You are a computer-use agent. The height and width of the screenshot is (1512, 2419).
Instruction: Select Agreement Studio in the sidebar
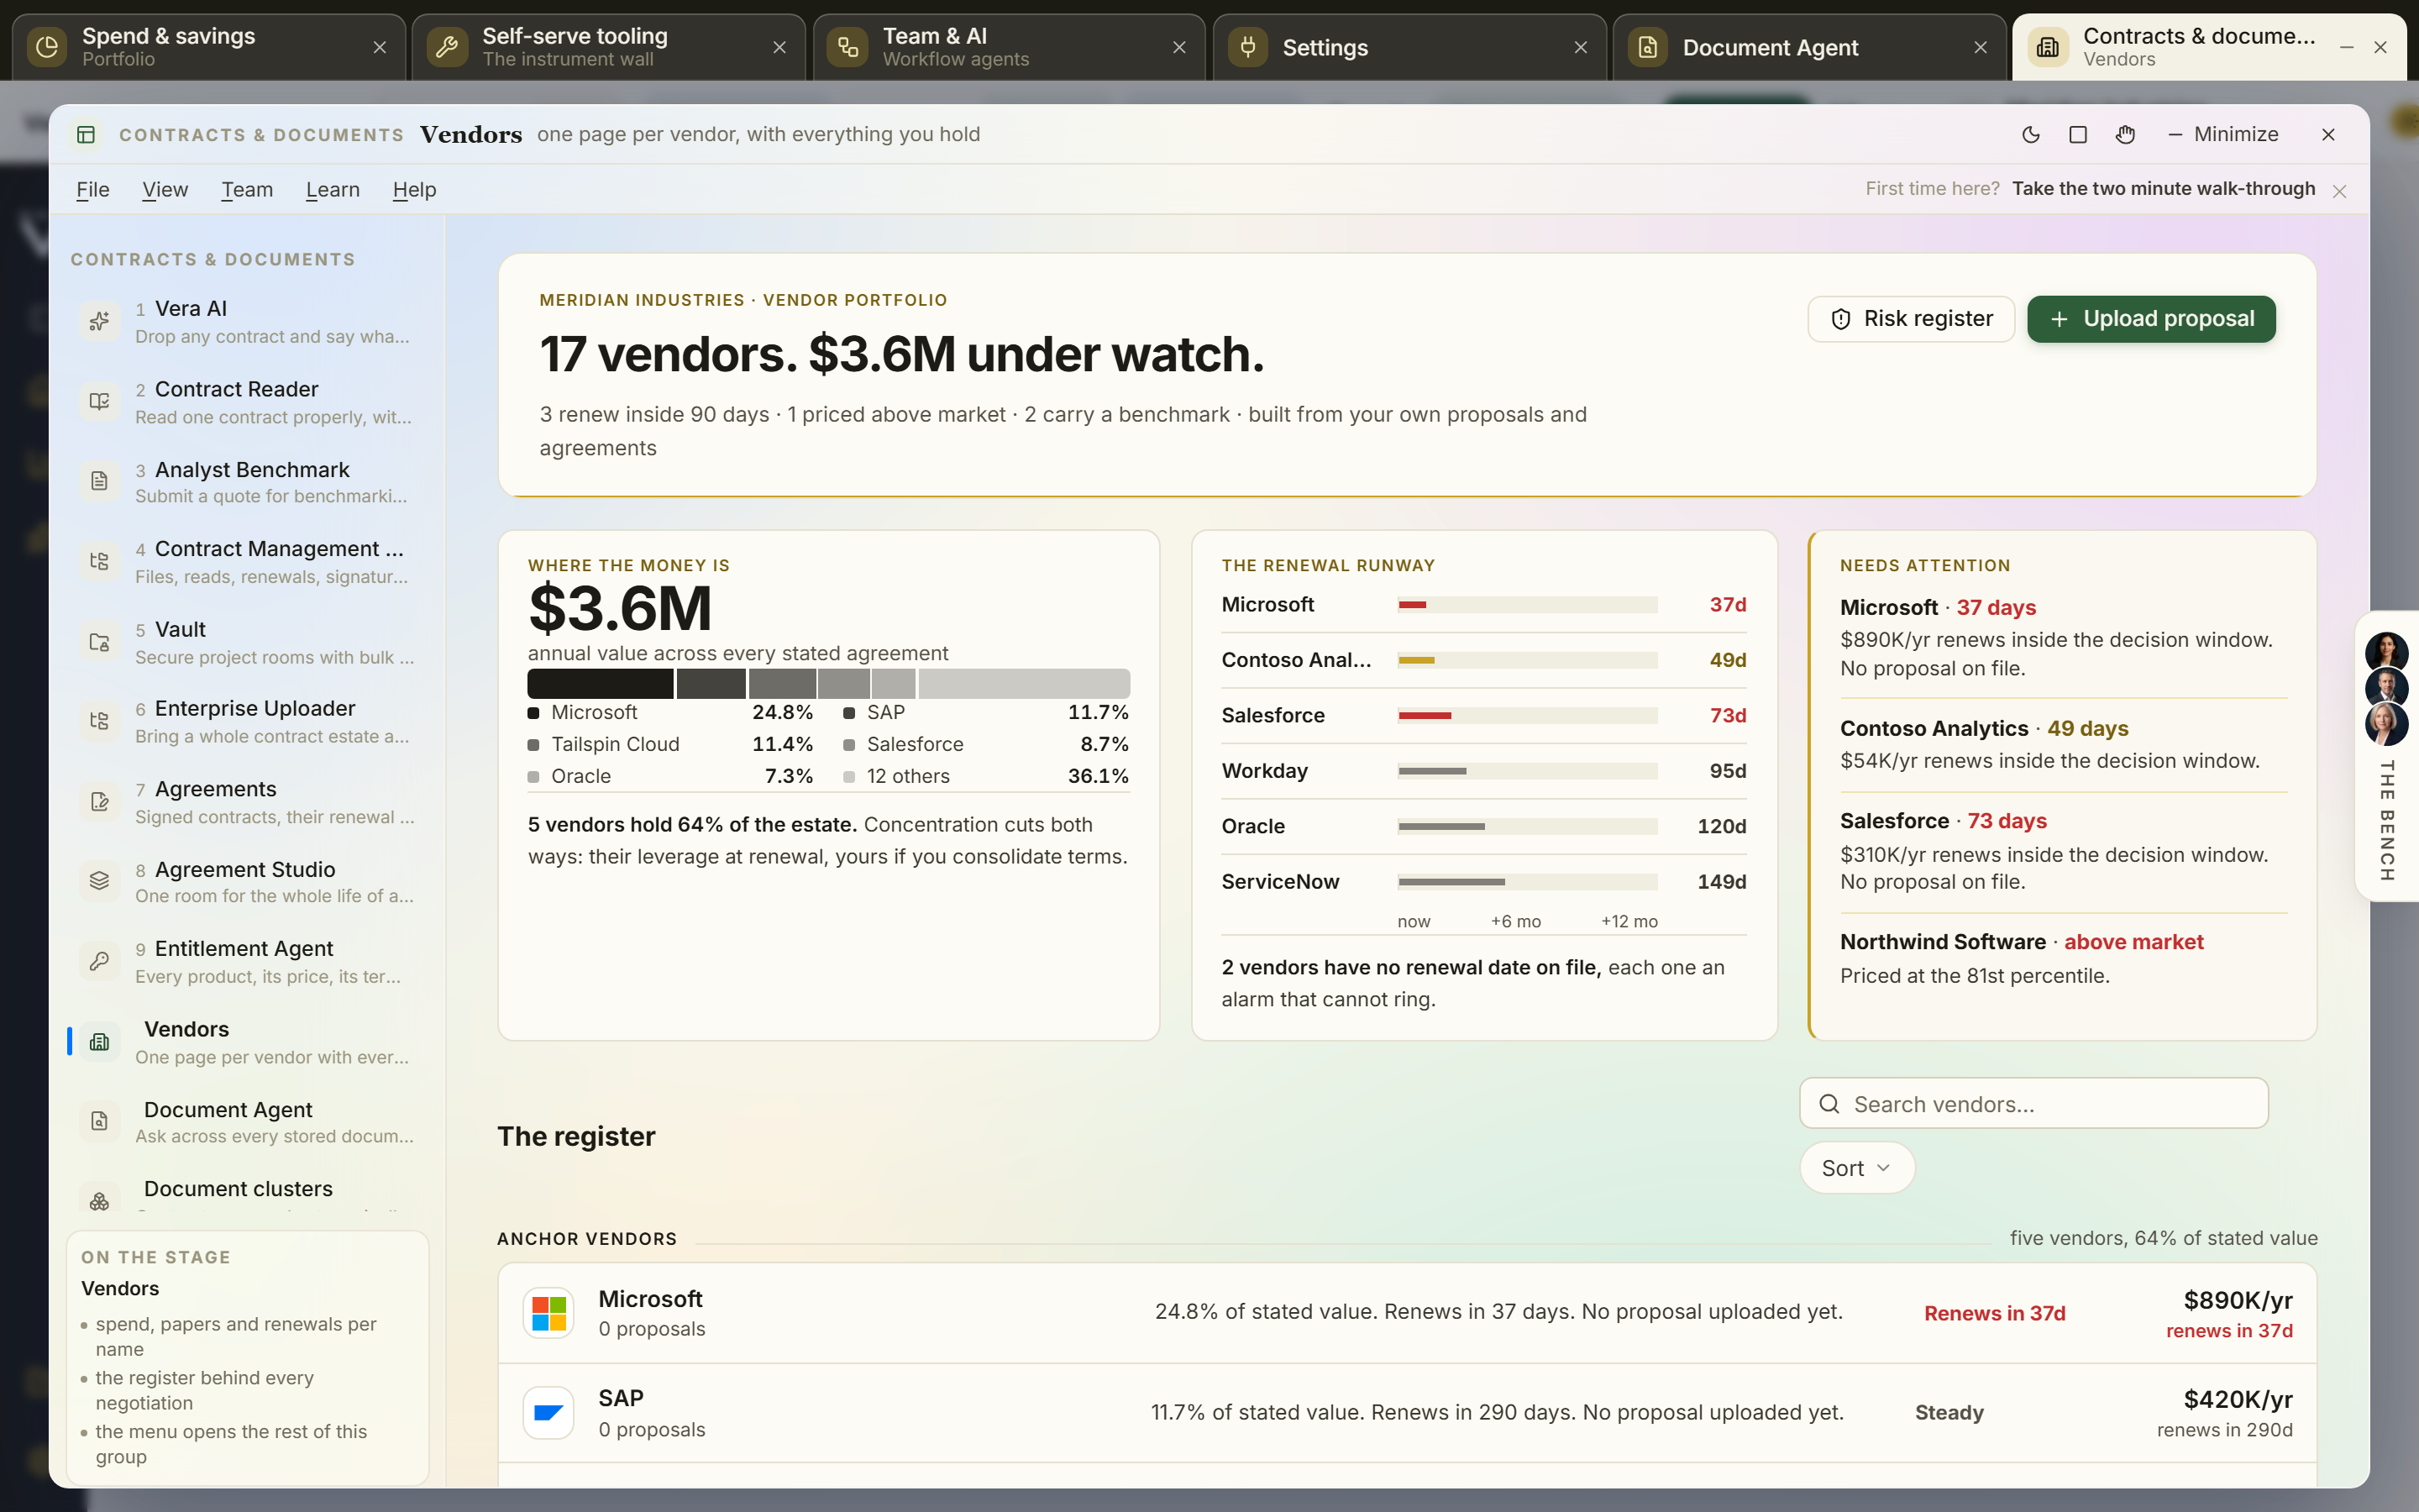pos(247,882)
